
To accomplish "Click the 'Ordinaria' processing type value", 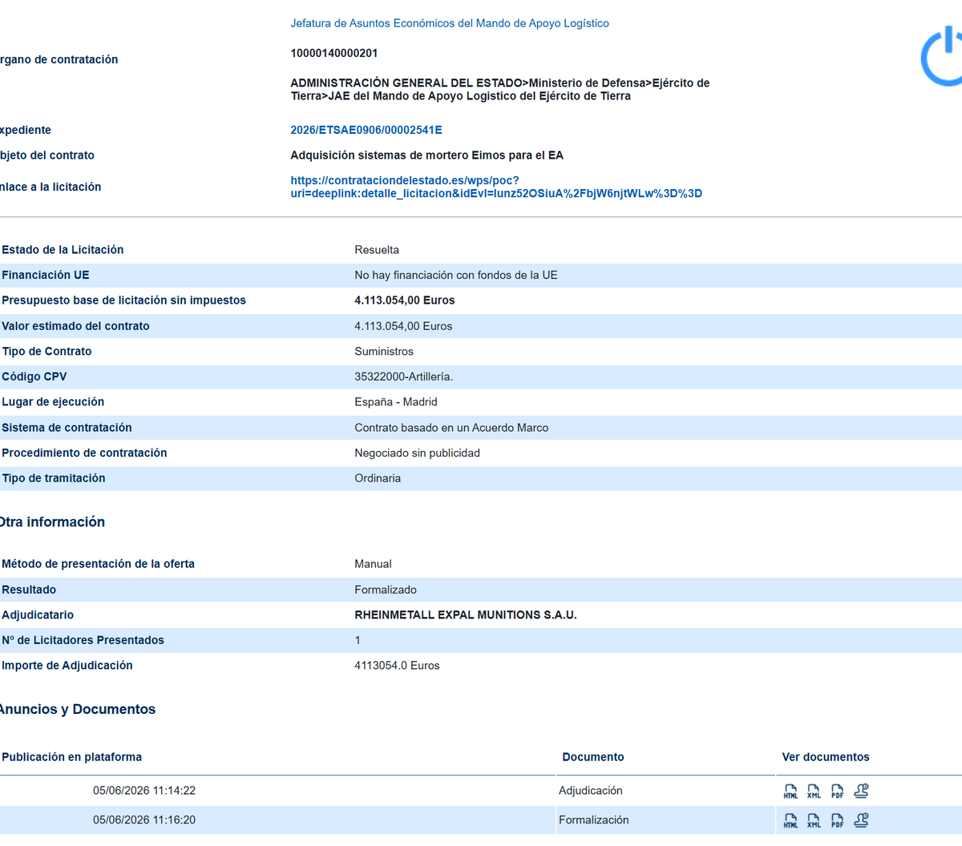I will coord(378,478).
